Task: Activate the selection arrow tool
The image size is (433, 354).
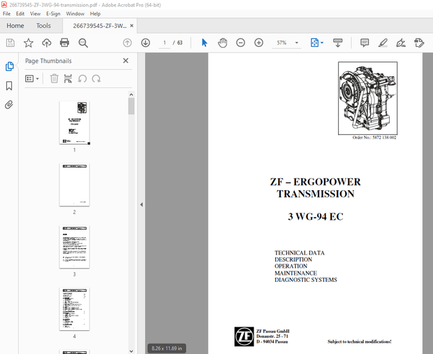Action: tap(204, 43)
